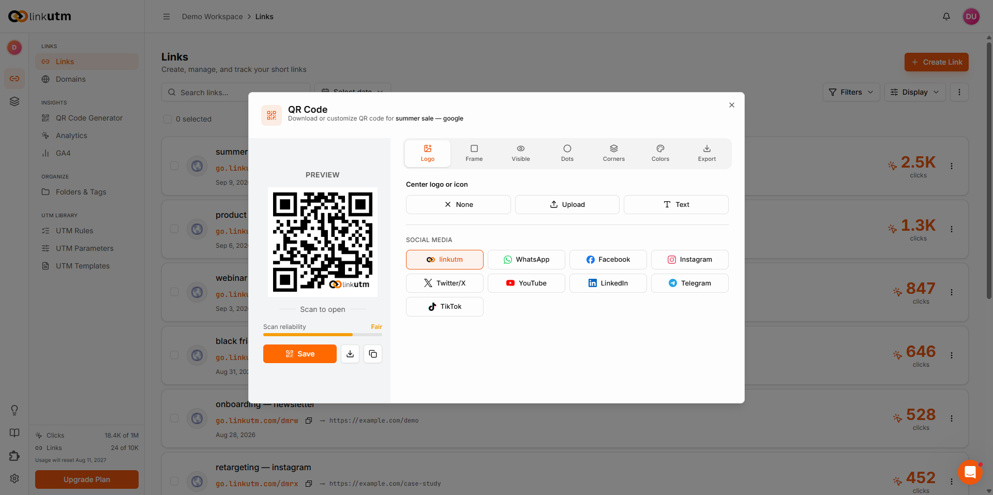Screen dimensions: 993x495
Task: Click Upload logo button
Action: pos(567,204)
